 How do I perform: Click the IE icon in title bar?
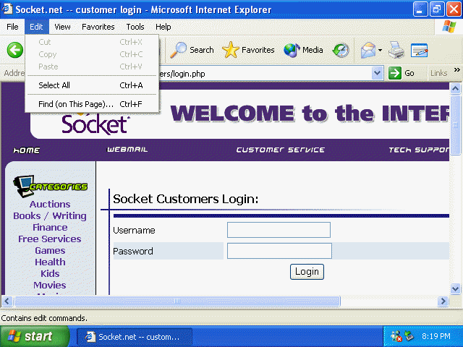[x=7, y=9]
